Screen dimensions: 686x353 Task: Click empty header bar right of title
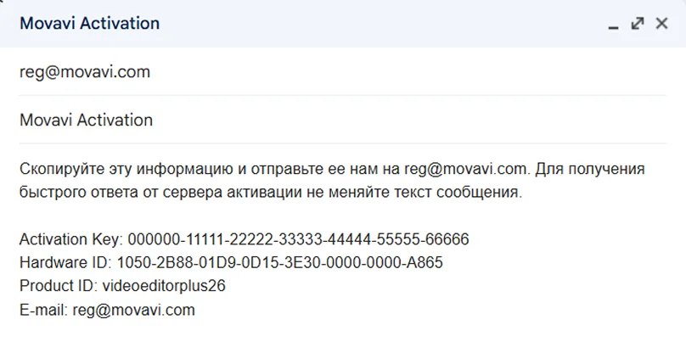[x=382, y=23]
